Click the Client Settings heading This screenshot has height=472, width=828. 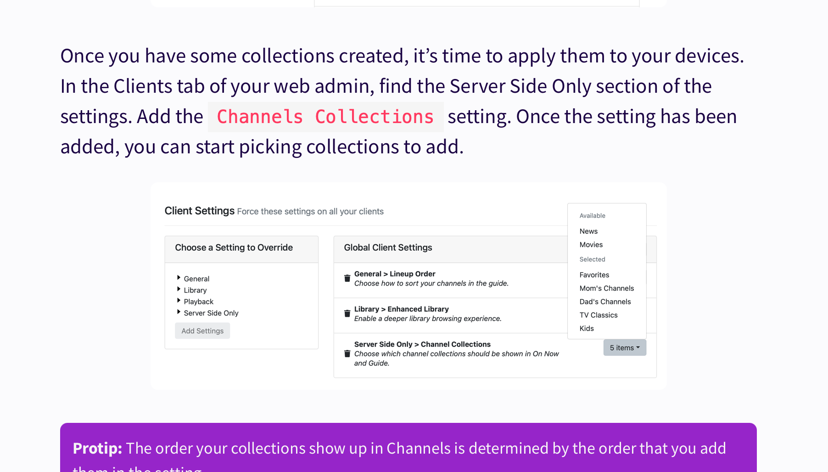[199, 211]
